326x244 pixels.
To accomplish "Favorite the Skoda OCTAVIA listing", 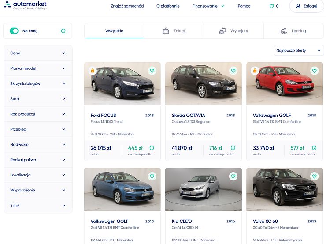I will 233,71.
